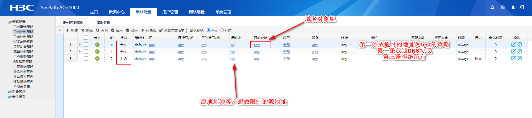The width and height of the screenshot is (532, 118).
Task: Click the 匹配次数清零 toolbar button
Action: [x=172, y=30]
